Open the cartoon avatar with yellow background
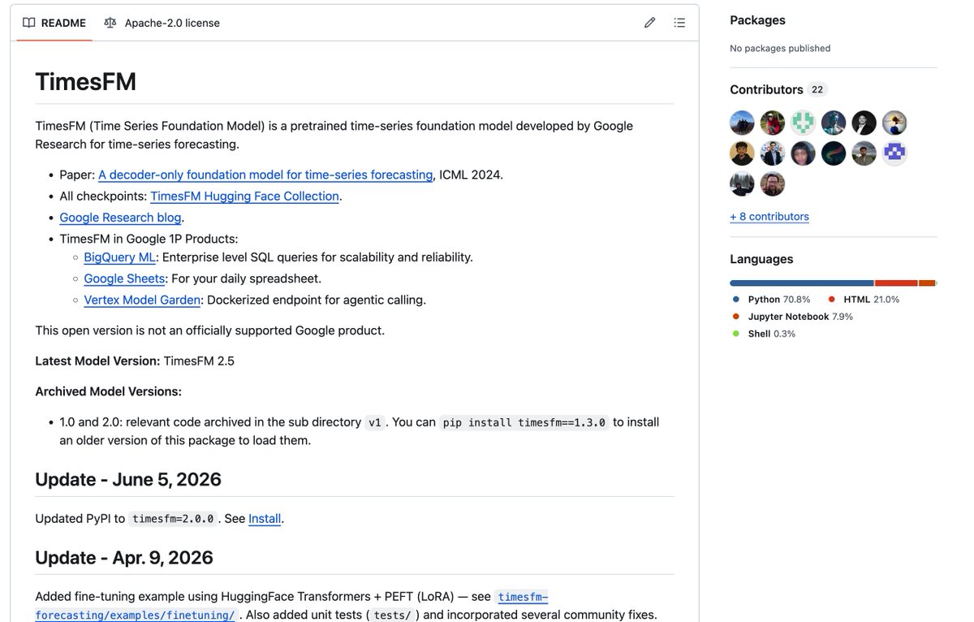 (742, 153)
